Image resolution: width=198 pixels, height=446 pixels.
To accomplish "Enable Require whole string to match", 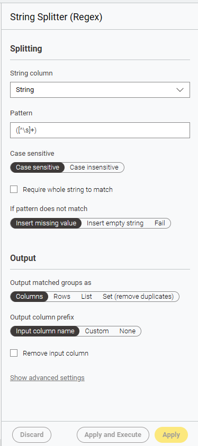I will 14,189.
